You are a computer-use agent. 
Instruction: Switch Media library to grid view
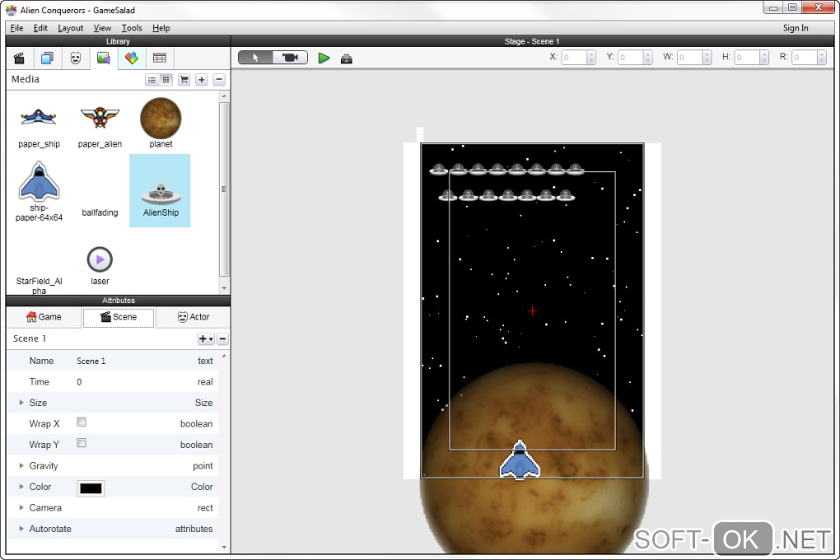point(166,80)
